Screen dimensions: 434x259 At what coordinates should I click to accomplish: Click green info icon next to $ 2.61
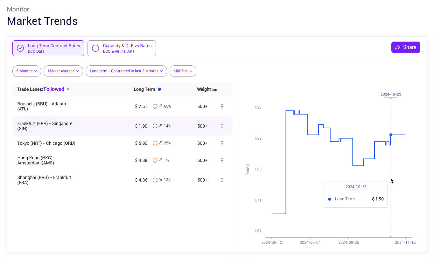coord(155,106)
